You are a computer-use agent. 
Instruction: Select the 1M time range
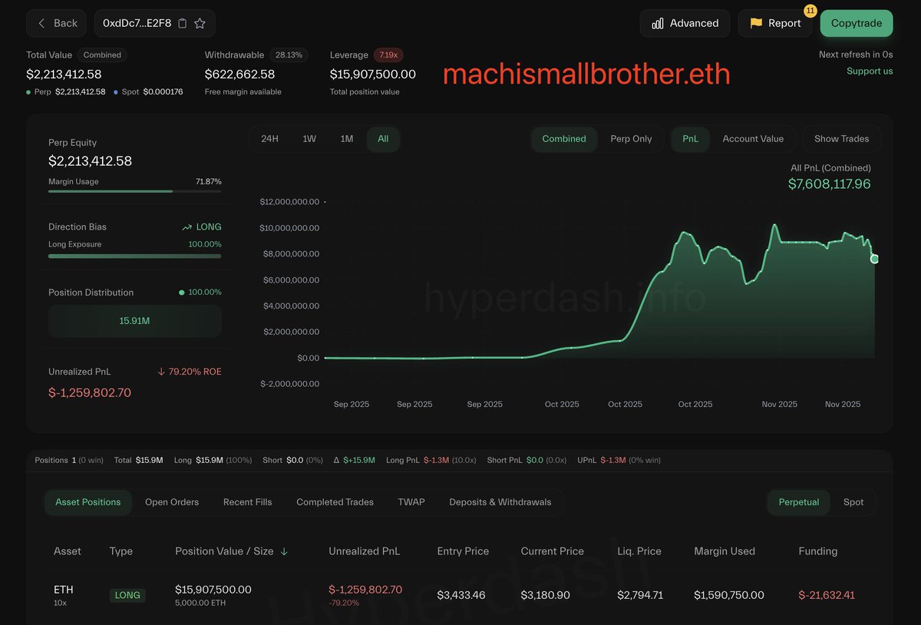click(x=347, y=139)
